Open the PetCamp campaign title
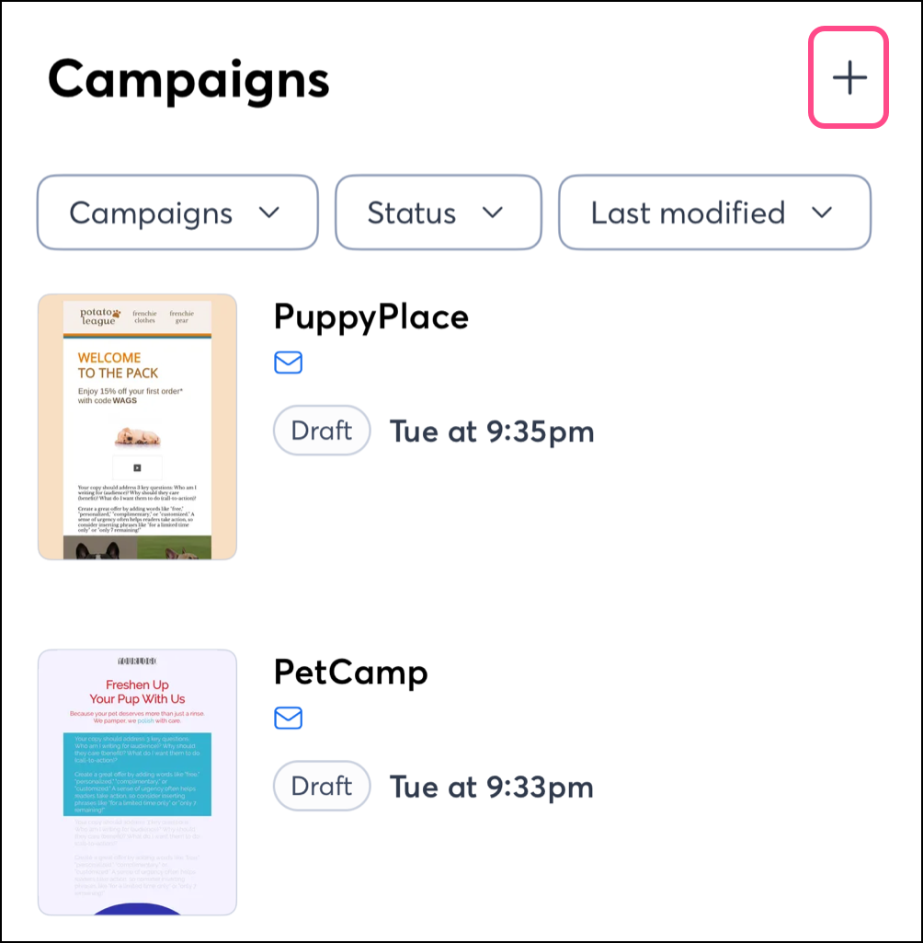The height and width of the screenshot is (943, 923). [351, 673]
